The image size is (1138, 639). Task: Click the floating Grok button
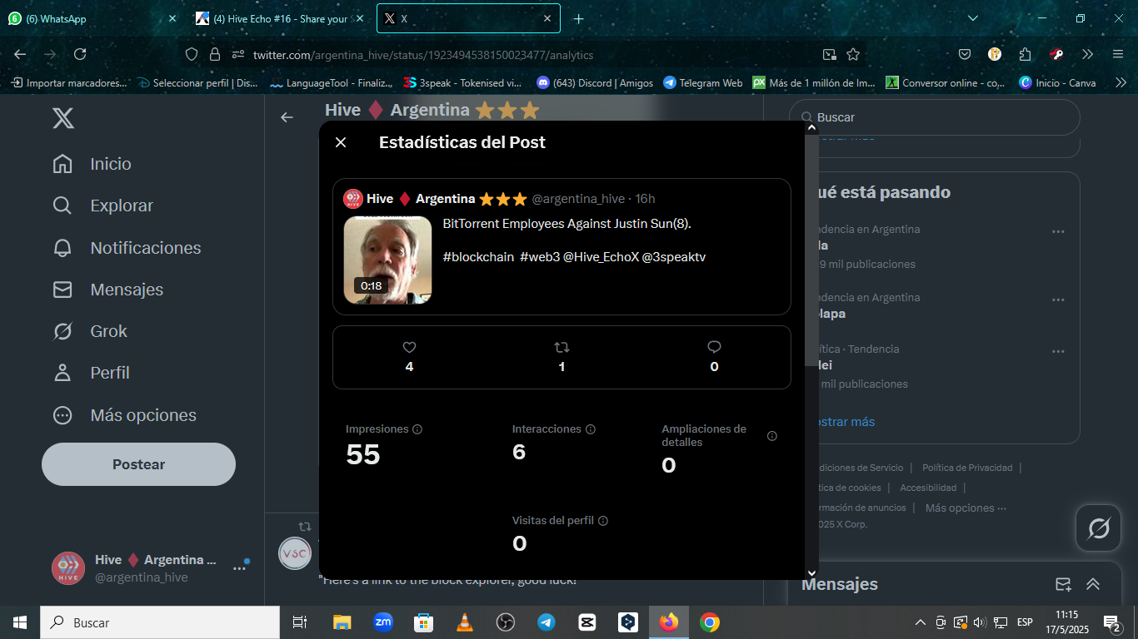coord(1098,528)
